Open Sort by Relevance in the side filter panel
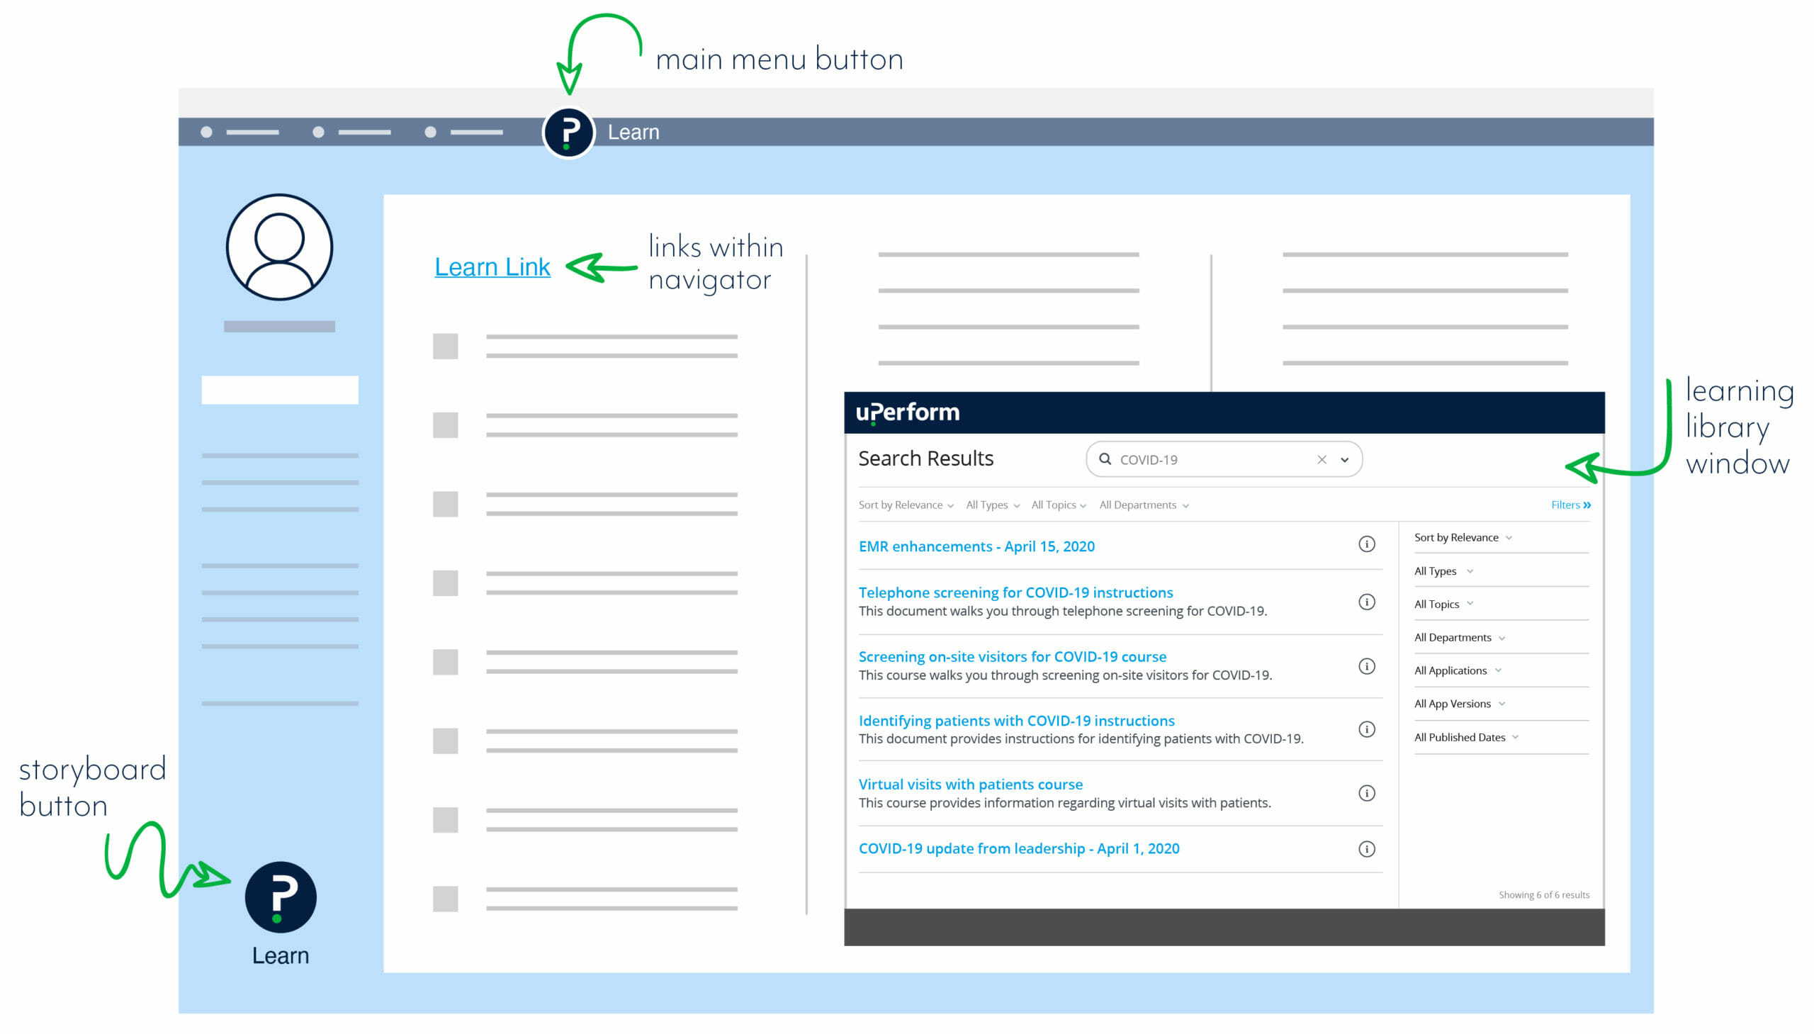Image resolution: width=1814 pixels, height=1034 pixels. point(1462,538)
